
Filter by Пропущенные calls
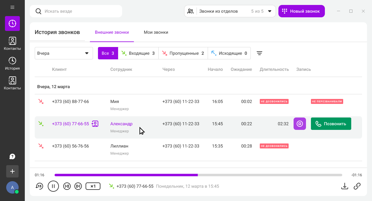coord(183,53)
